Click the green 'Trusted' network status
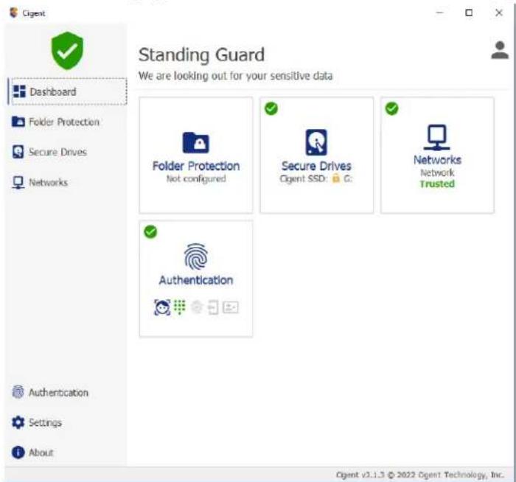This screenshot has width=516, height=482. pyautogui.click(x=437, y=184)
